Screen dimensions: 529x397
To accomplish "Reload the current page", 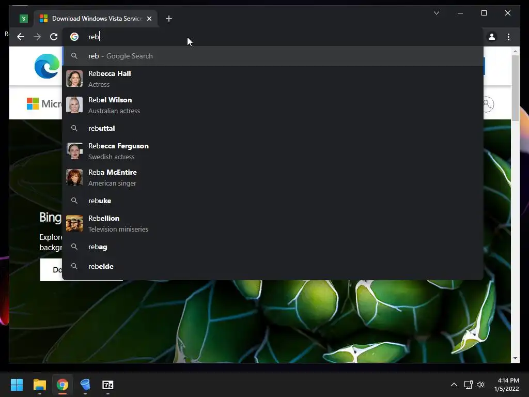I will point(54,37).
